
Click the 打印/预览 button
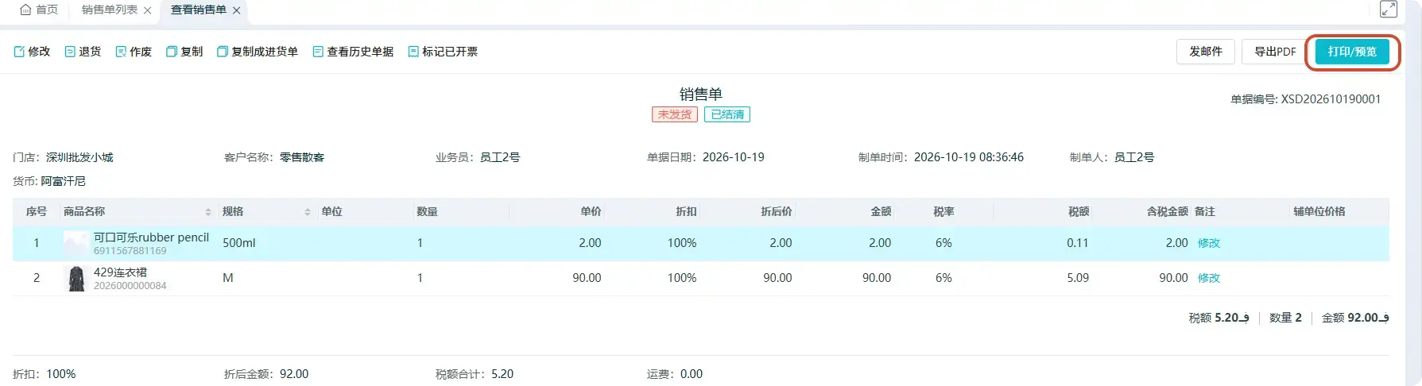[1352, 52]
